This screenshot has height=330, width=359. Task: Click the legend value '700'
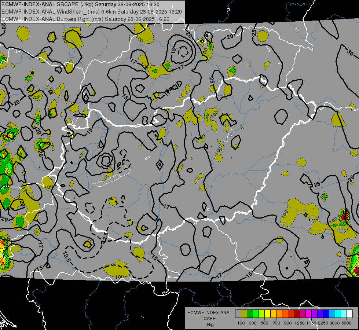pyautogui.click(x=276, y=323)
